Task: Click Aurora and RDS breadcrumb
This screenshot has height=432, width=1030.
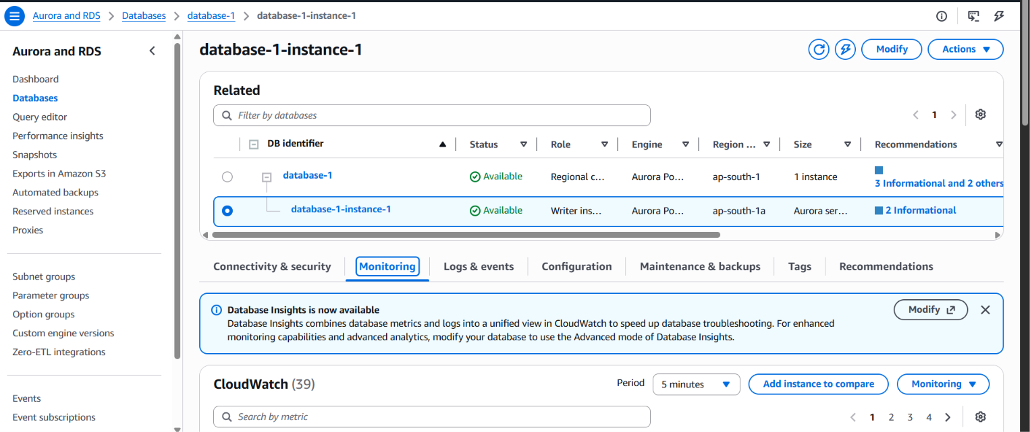Action: pos(66,16)
